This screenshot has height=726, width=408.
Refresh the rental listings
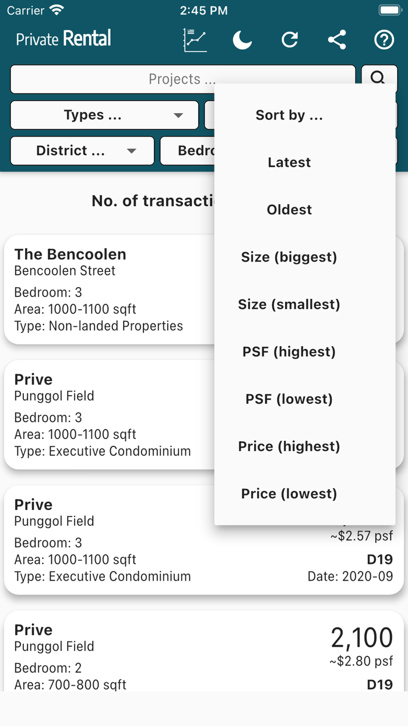290,40
